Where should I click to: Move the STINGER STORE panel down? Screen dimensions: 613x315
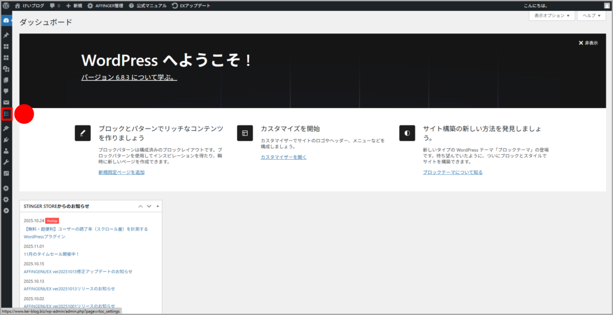(149, 206)
